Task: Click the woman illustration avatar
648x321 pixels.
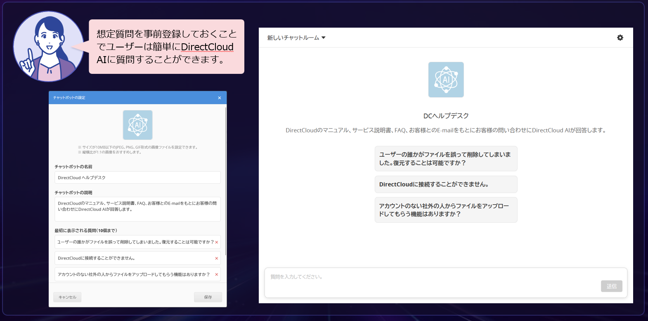Action: pos(48,46)
